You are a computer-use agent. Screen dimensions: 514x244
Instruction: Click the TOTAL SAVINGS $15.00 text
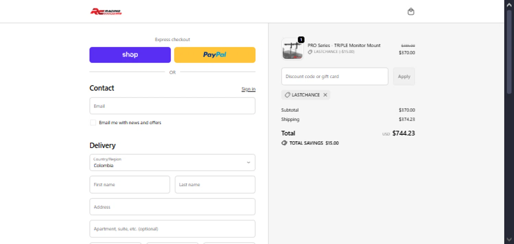coord(314,143)
